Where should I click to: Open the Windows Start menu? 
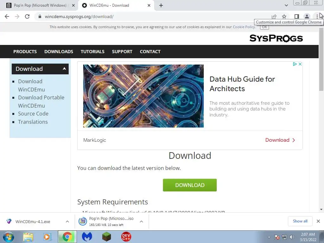[9, 237]
